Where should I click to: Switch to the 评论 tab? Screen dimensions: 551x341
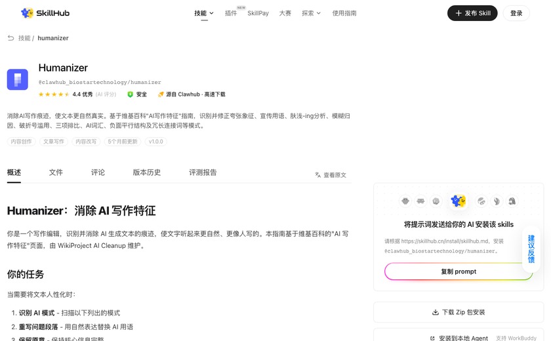[x=98, y=172]
